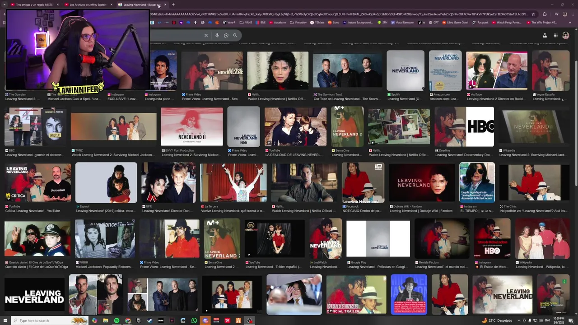Open the Revista Factum image result
Screen dimensions: 578x325
pos(442,239)
